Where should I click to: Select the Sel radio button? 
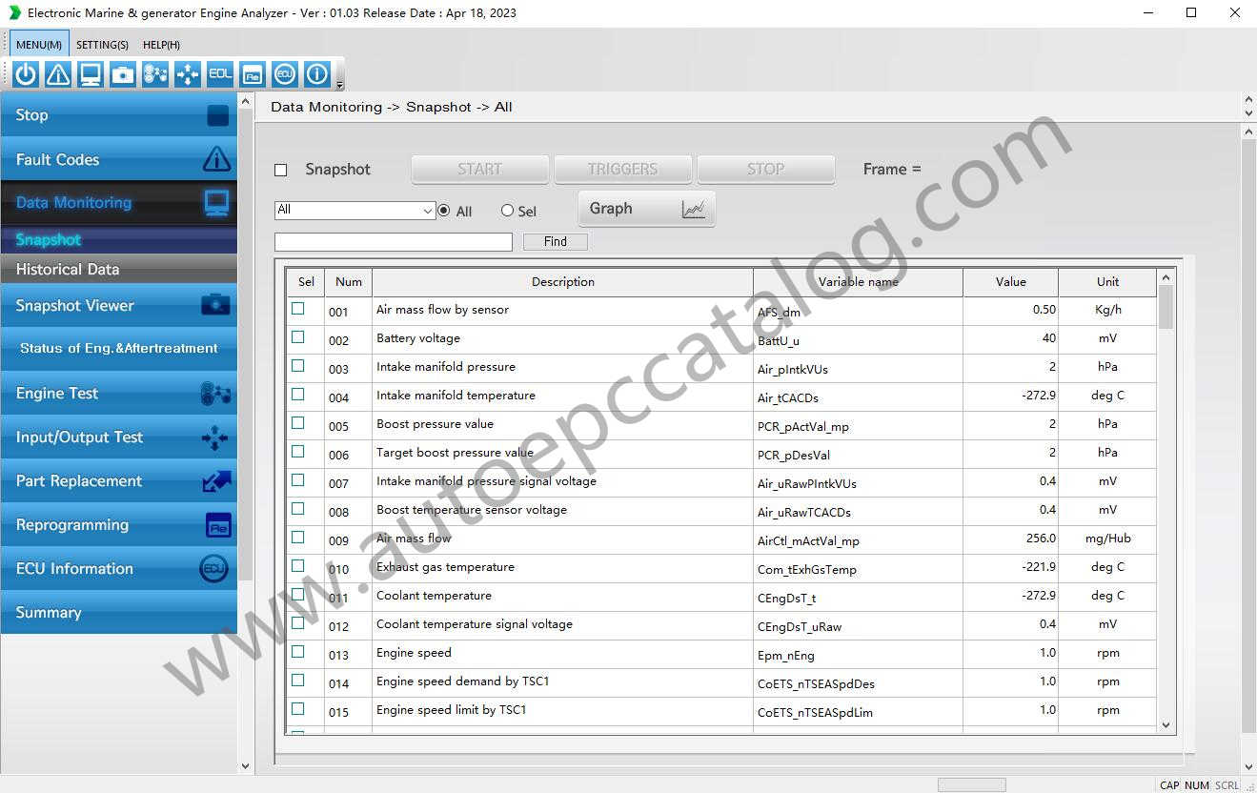click(x=507, y=211)
